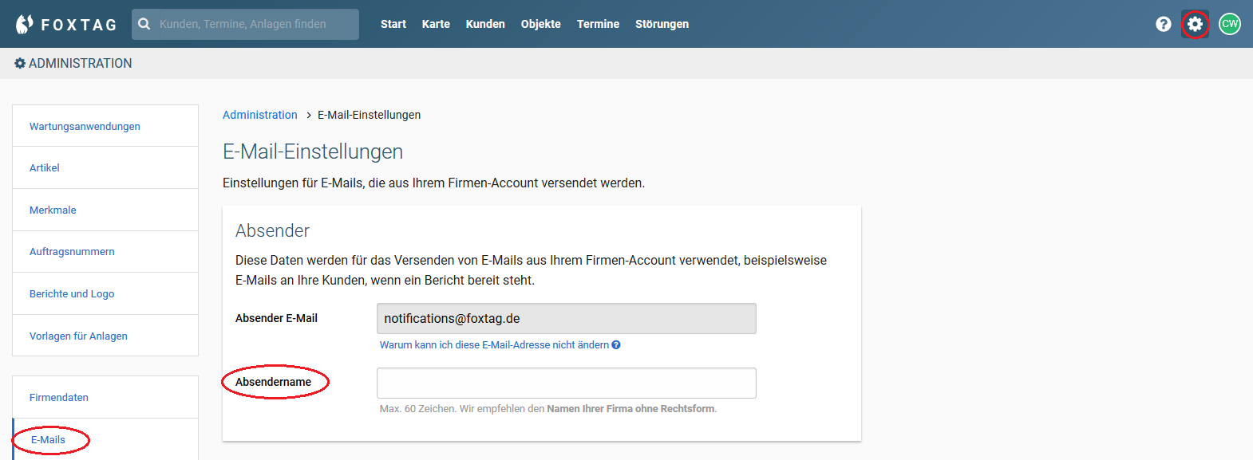Open the Kunden section
The image size is (1253, 460).
(485, 24)
